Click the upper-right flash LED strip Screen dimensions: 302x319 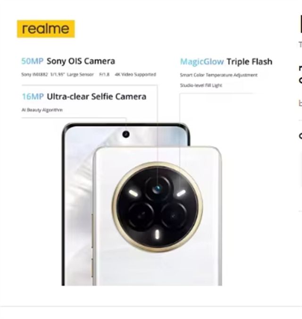(x=181, y=193)
